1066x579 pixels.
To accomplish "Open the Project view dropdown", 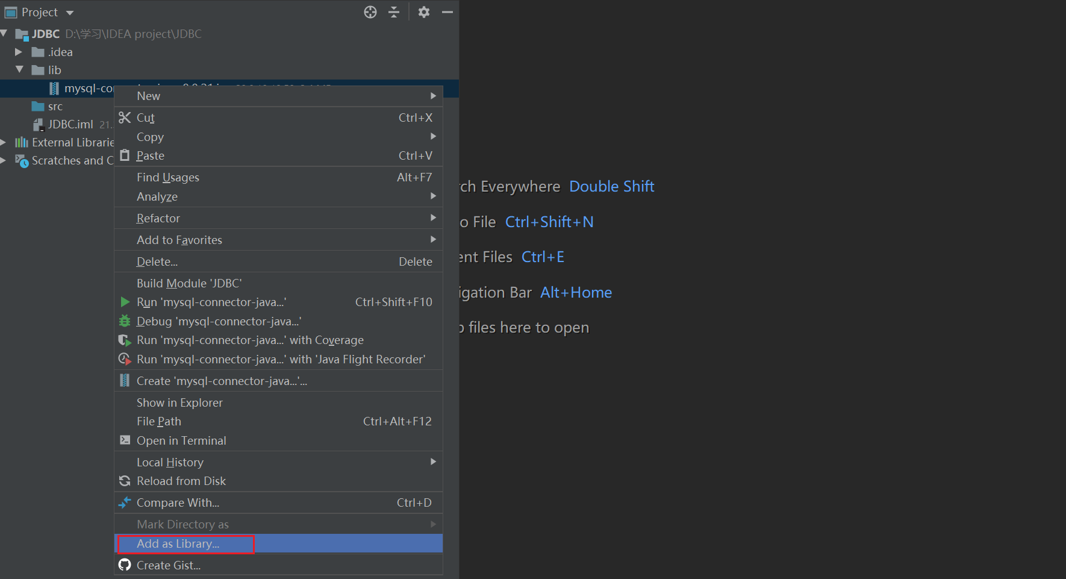I will coord(70,13).
